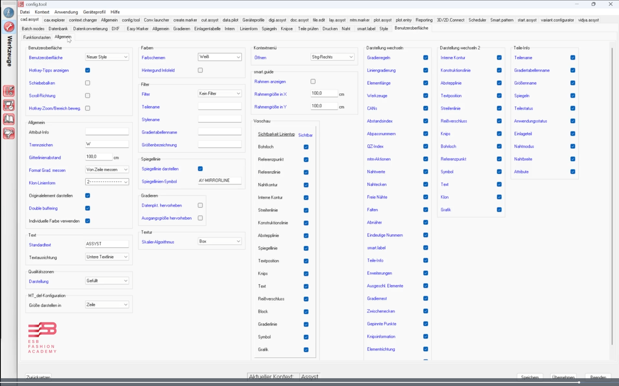Toggle Teilename in Teile-Info
Image resolution: width=619 pixels, height=386 pixels.
pyautogui.click(x=573, y=58)
